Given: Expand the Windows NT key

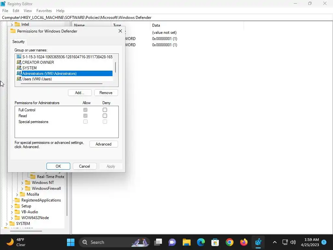Looking at the screenshot, I should pyautogui.click(x=22, y=183).
